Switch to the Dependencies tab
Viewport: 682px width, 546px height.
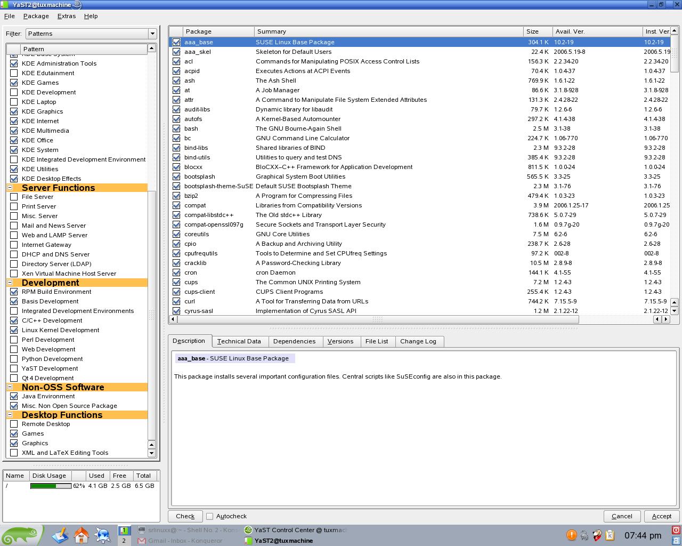point(294,341)
